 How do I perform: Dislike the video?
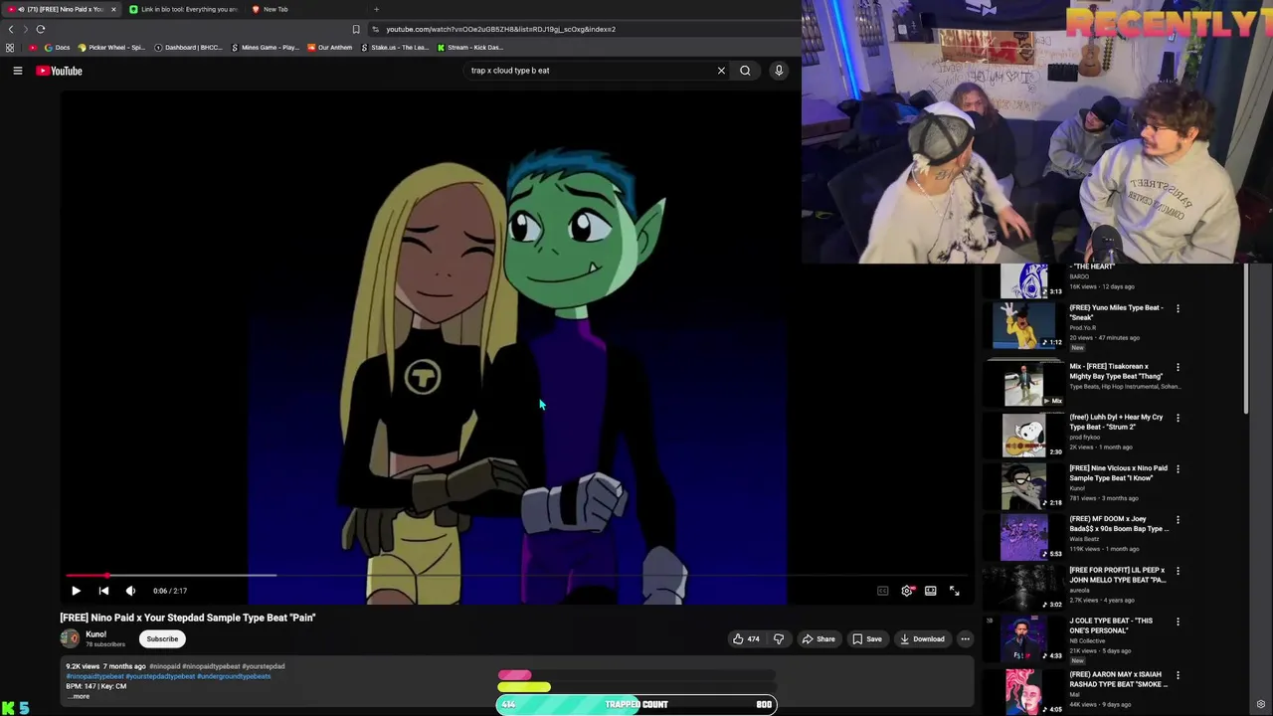coord(779,639)
